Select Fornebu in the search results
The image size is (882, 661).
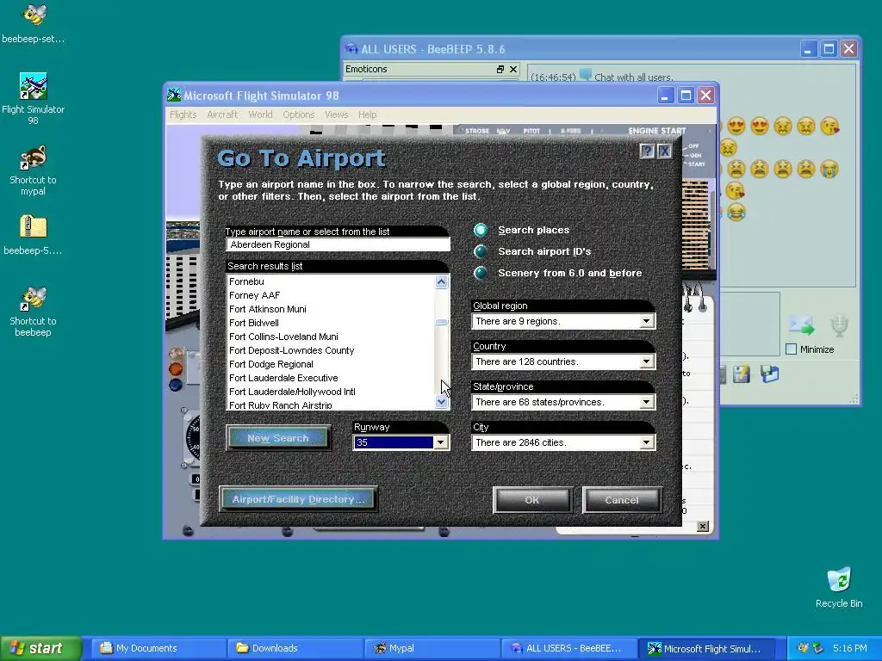(331, 281)
